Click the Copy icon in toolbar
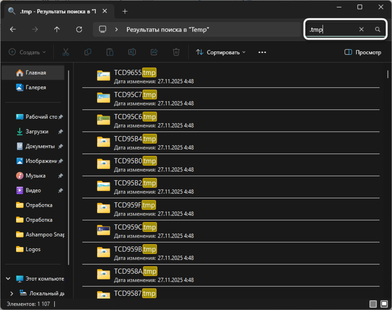The height and width of the screenshot is (310, 392). [88, 52]
